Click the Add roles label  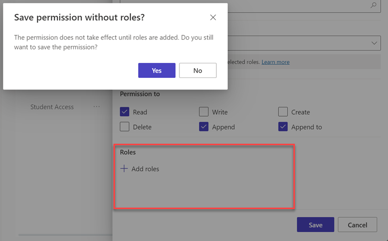point(145,169)
